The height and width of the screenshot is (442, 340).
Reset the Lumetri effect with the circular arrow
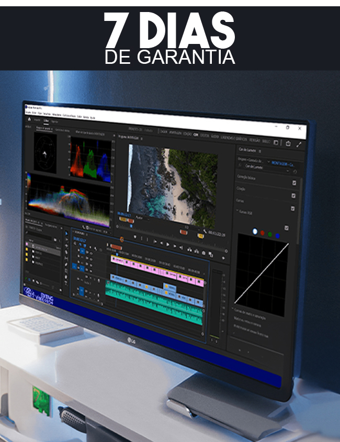coord(295,172)
